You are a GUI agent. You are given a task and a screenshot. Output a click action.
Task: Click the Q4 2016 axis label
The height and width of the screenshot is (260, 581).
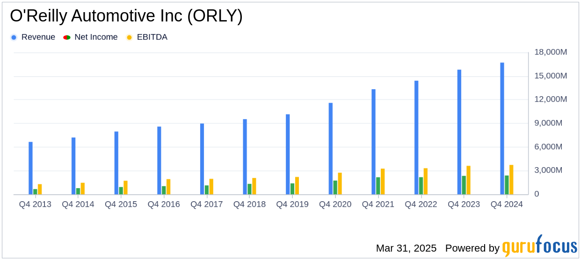[164, 204]
